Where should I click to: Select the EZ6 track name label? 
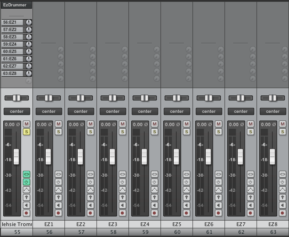pyautogui.click(x=209, y=224)
